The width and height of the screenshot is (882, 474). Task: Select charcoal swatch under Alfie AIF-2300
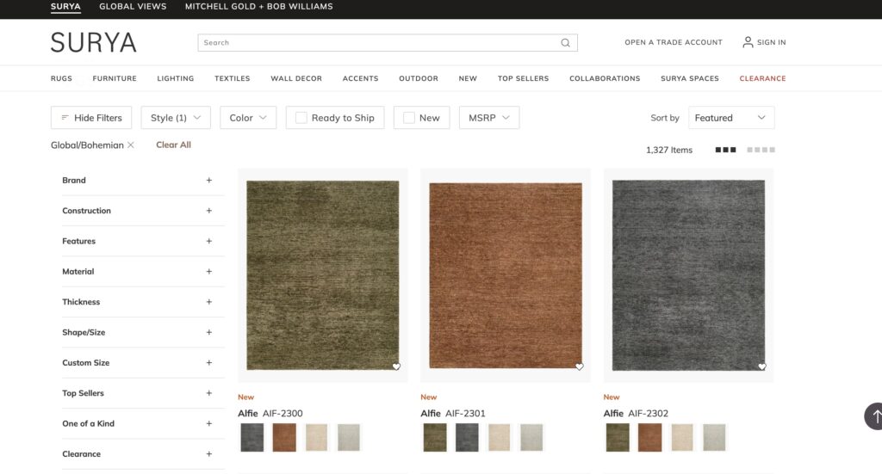(x=252, y=438)
